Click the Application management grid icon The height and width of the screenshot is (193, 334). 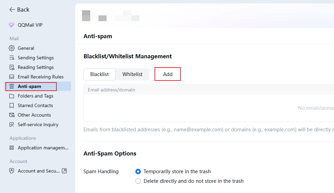click(12, 148)
